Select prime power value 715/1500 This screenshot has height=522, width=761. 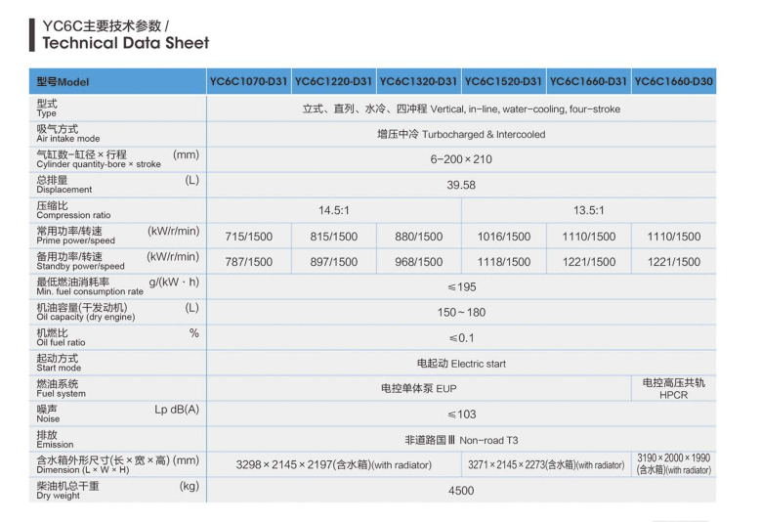coord(248,237)
